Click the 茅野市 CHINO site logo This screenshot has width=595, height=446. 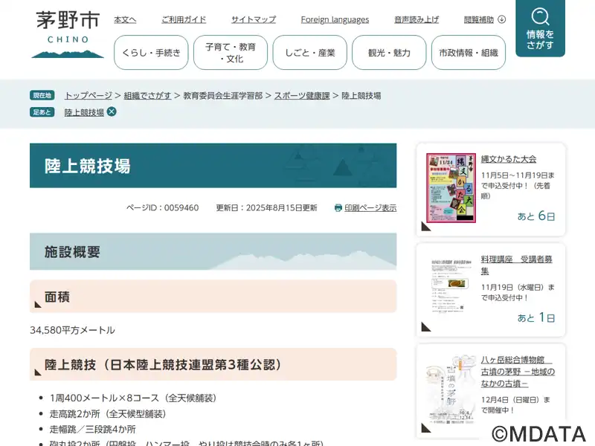tap(68, 34)
